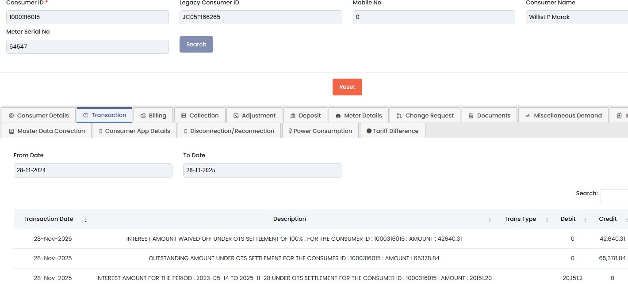Screen dimensions: 628x284
Task: Click the Master Data Correction icon
Action: (x=11, y=131)
